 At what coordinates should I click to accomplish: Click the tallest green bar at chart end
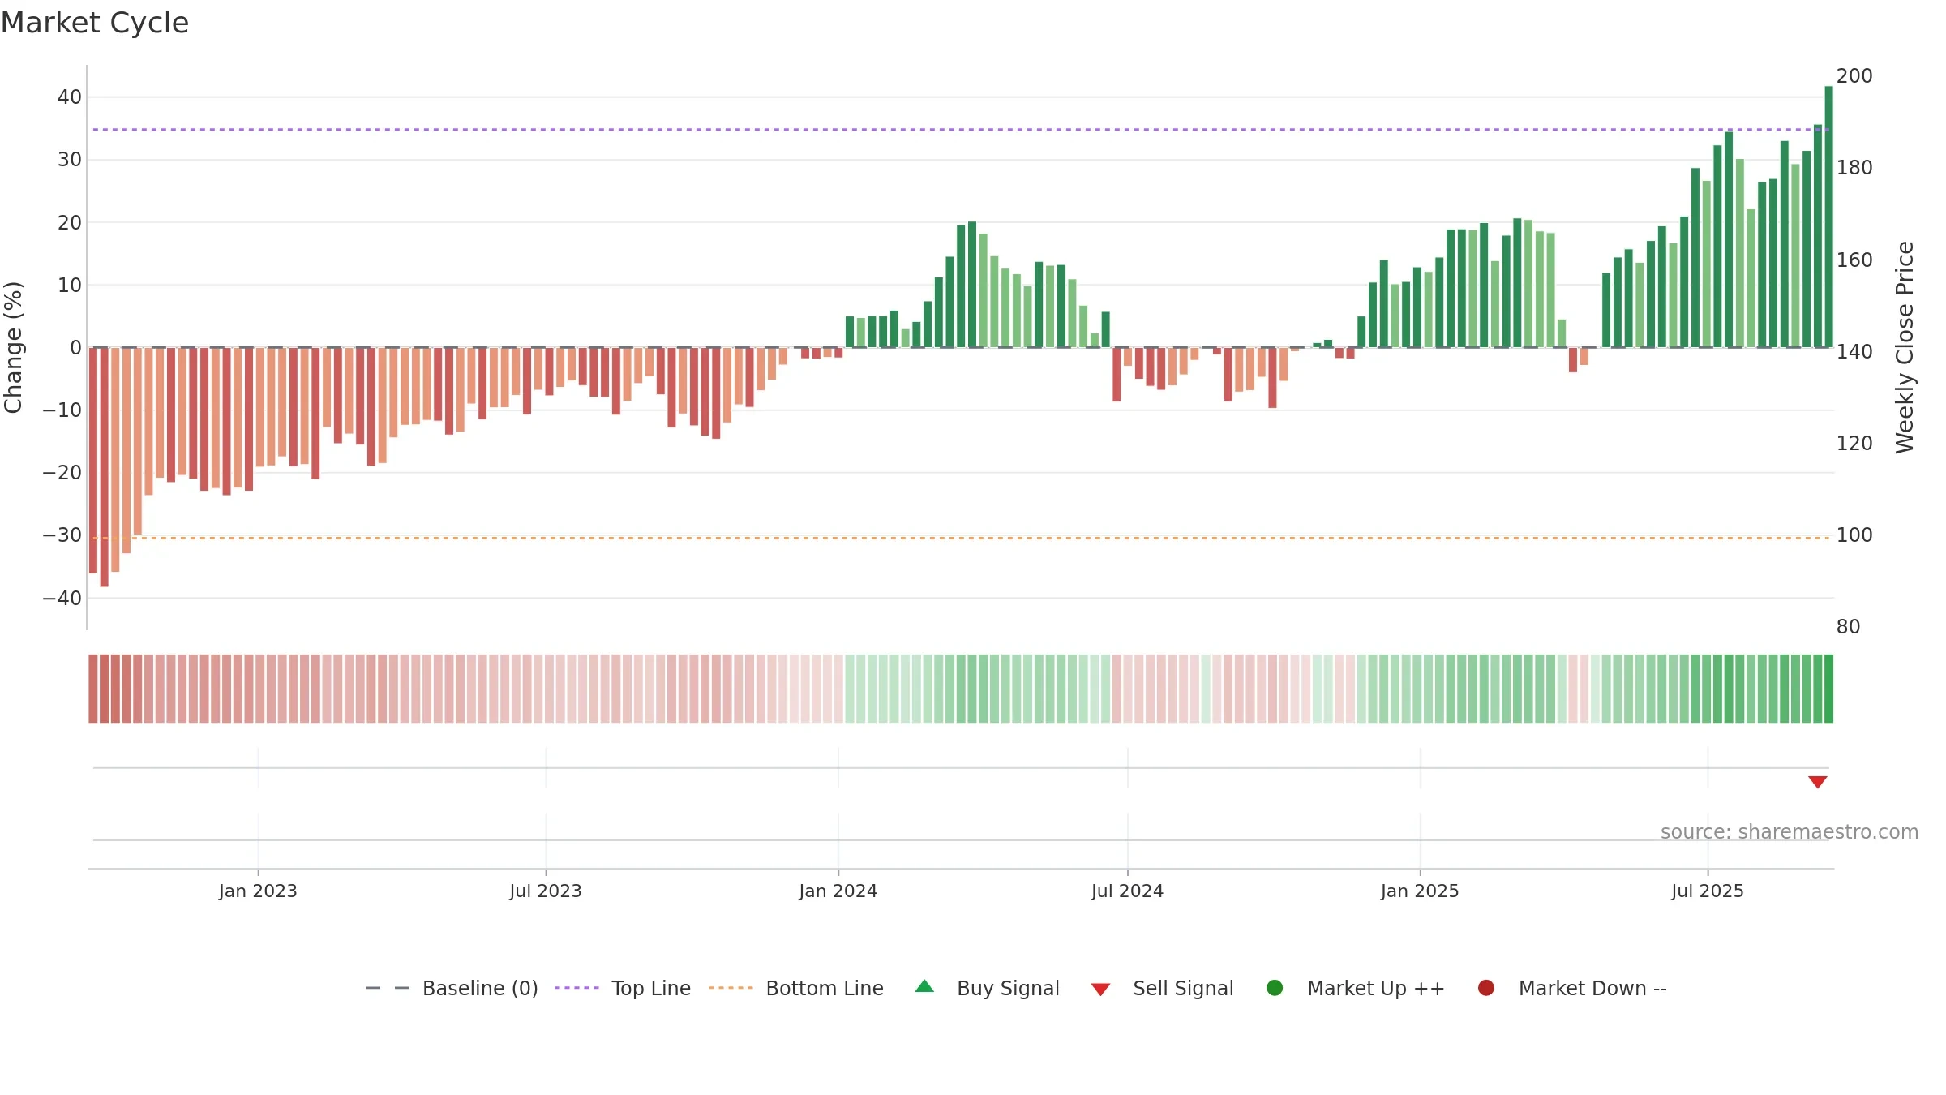[x=1828, y=217]
